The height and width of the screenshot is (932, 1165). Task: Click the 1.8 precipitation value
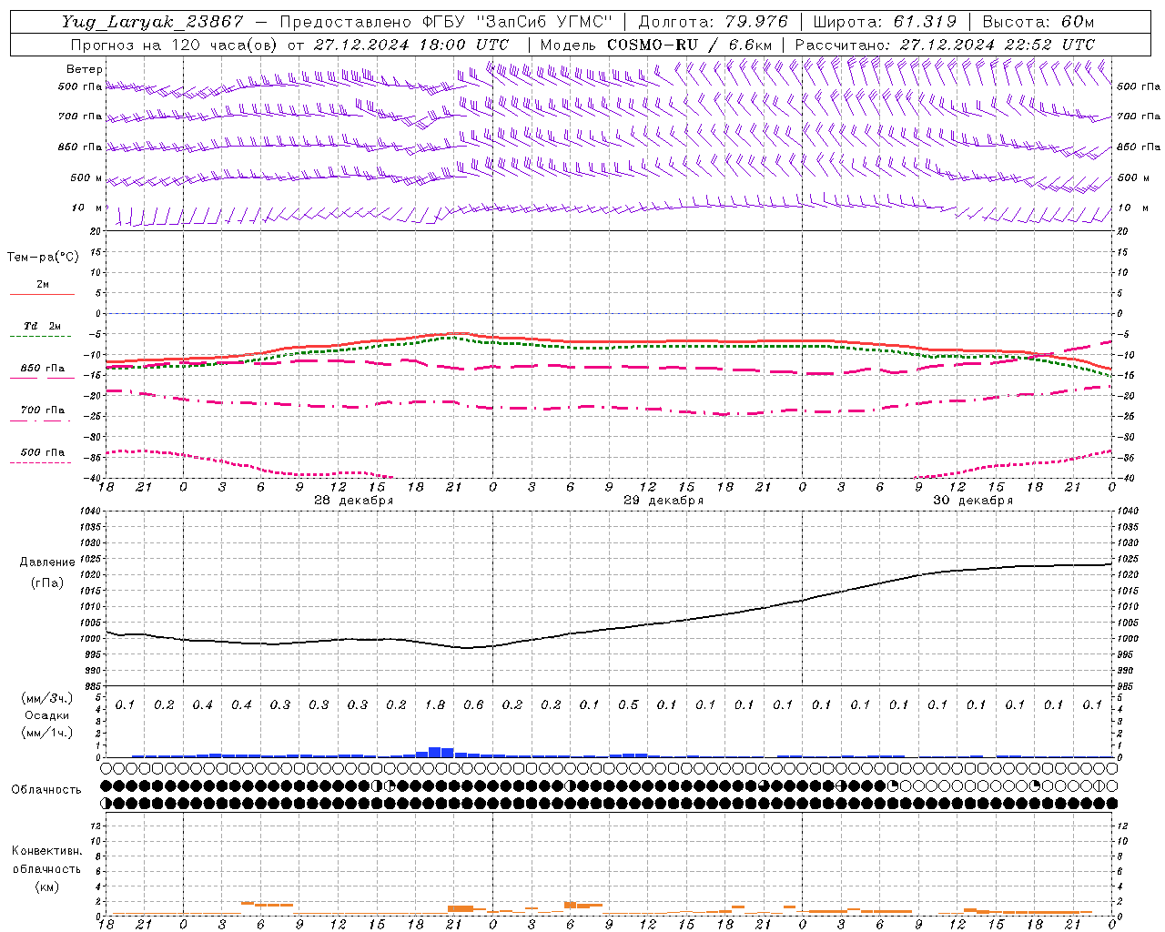point(435,705)
